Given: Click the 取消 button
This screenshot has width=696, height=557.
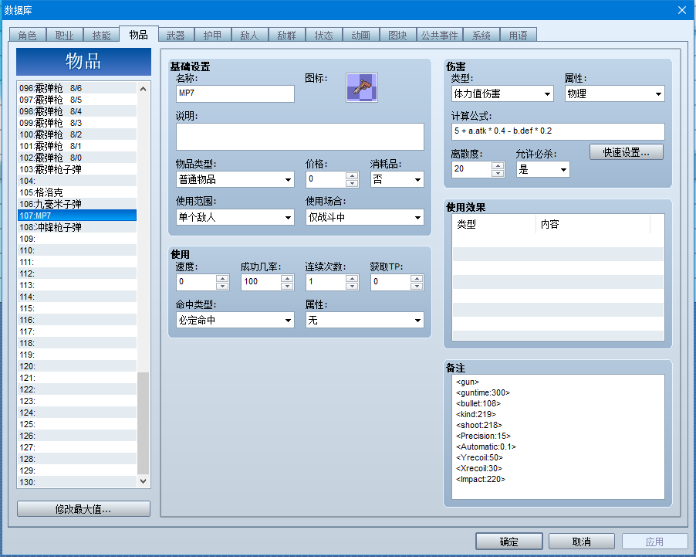Looking at the screenshot, I should (582, 542).
